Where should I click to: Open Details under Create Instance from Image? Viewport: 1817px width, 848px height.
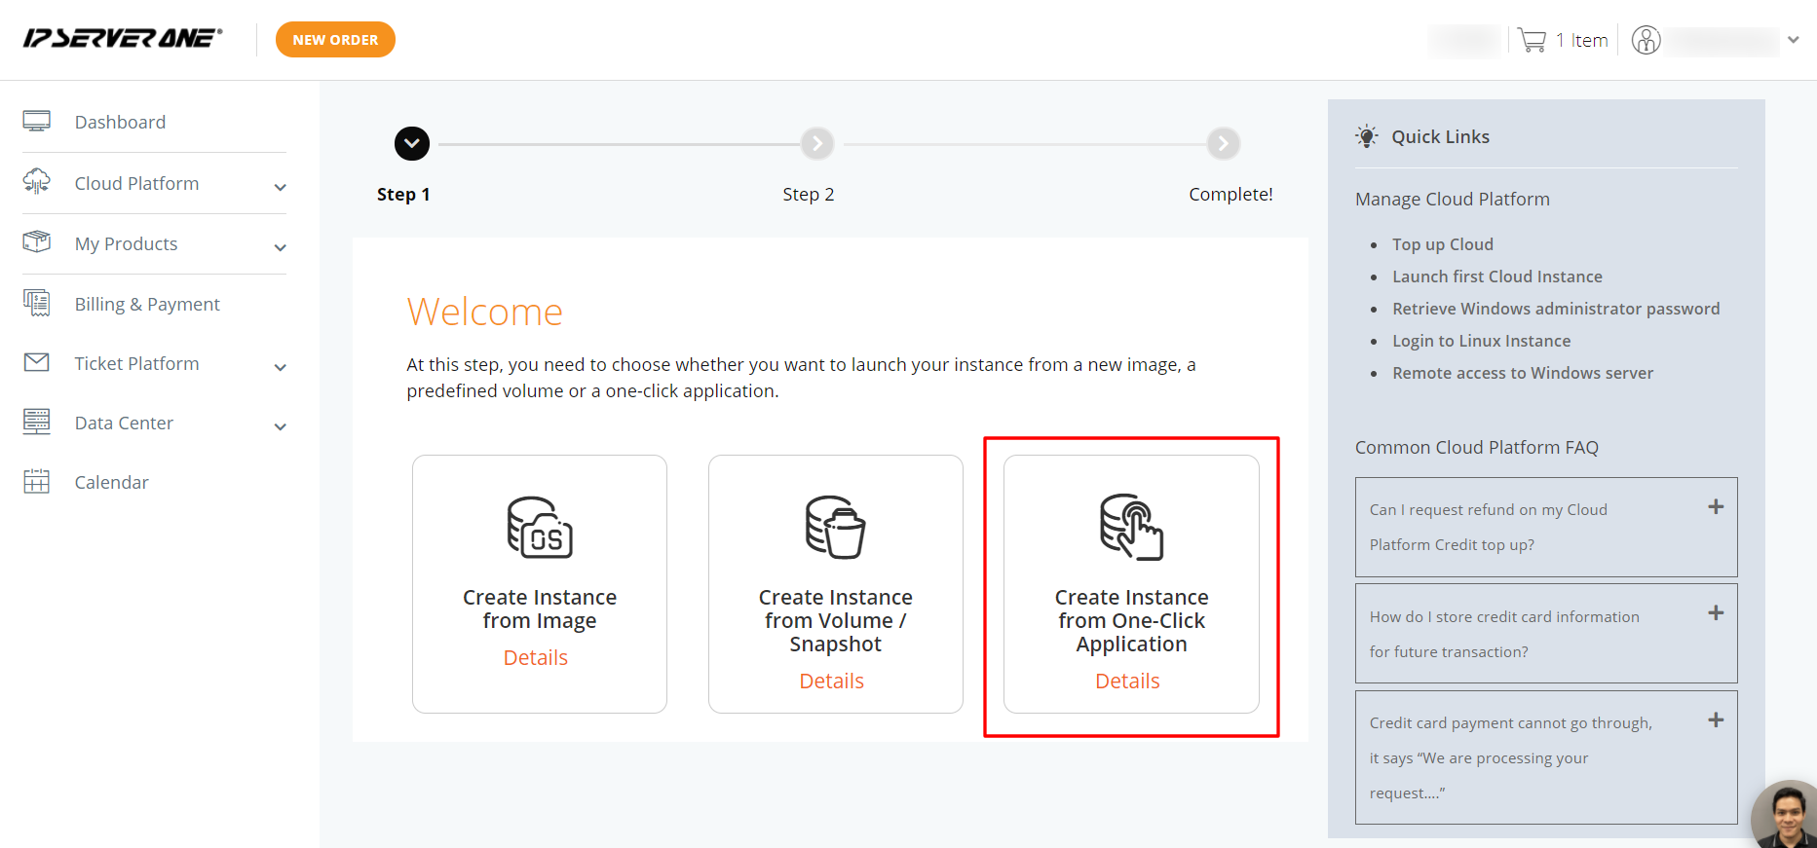click(x=535, y=658)
